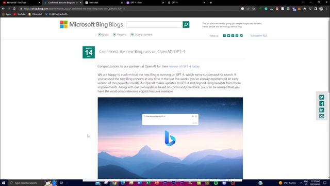Image resolution: width=330 pixels, height=186 pixels.
Task: Open the notification center icon
Action: click(x=325, y=183)
